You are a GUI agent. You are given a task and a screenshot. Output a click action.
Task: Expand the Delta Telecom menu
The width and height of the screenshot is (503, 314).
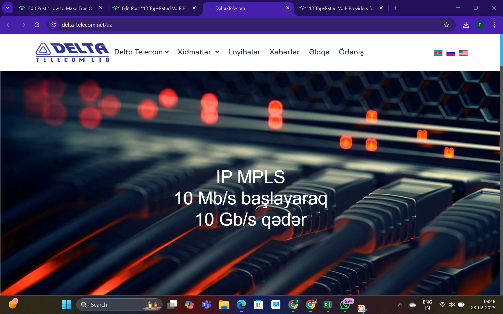141,52
